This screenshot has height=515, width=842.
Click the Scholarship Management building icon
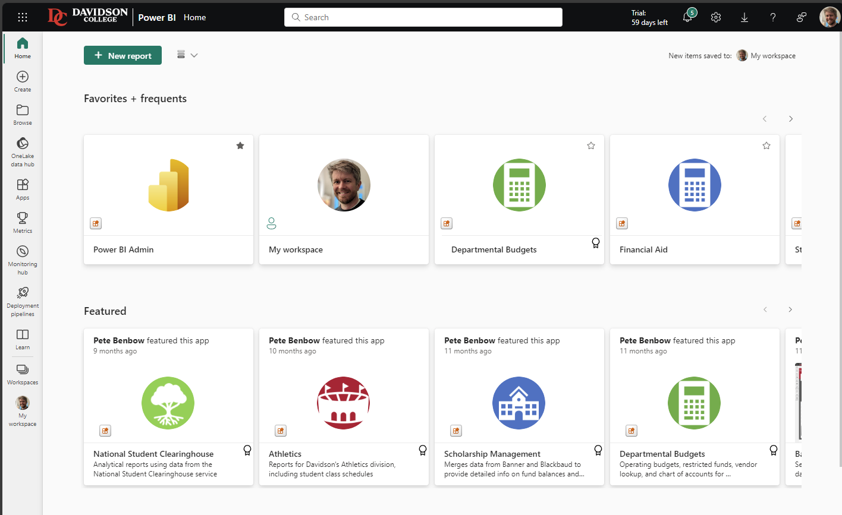coord(519,403)
